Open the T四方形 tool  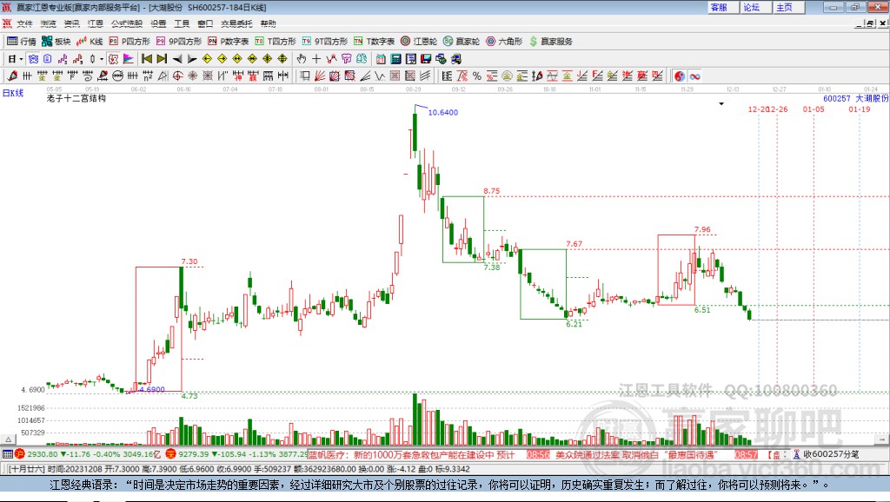(x=276, y=42)
